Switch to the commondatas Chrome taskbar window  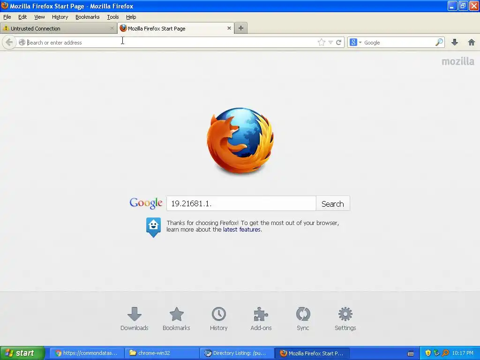[87, 353]
